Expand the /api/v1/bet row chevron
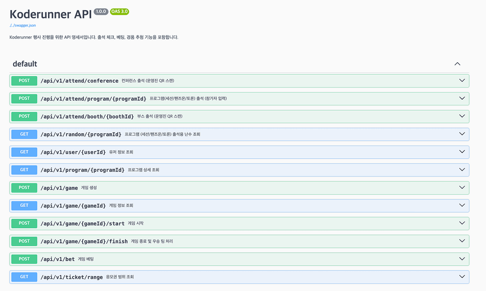This screenshot has height=291, width=486. (462, 259)
